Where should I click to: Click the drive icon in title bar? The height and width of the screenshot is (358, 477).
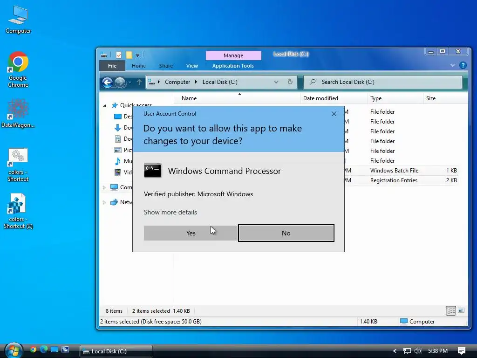click(x=104, y=55)
